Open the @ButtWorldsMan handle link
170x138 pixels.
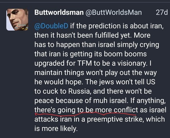point(114,13)
